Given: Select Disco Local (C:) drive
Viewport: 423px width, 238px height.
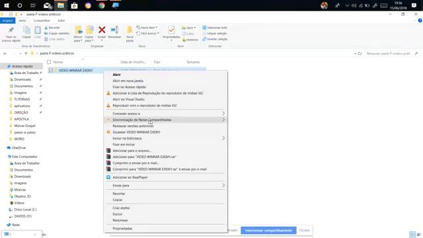Looking at the screenshot, I should 25,210.
